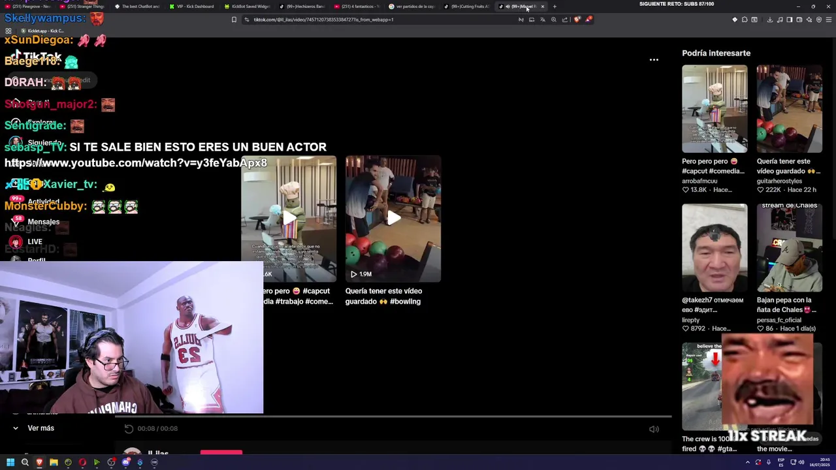The height and width of the screenshot is (470, 836).
Task: Click the taskbar volume speaker icon
Action: pos(801,462)
